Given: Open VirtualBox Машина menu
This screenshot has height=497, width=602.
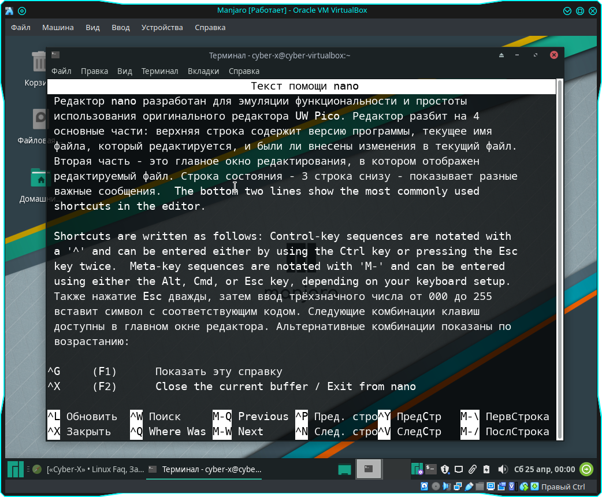Looking at the screenshot, I should pos(58,28).
